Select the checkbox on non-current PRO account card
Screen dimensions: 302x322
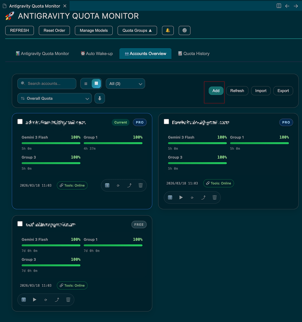(166, 122)
